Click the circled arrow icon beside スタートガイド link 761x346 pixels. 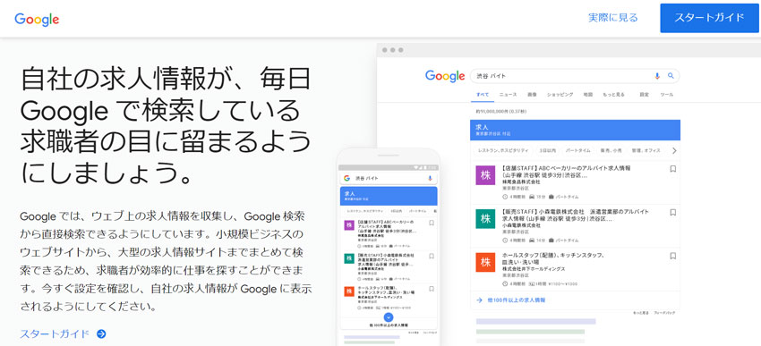(x=101, y=333)
